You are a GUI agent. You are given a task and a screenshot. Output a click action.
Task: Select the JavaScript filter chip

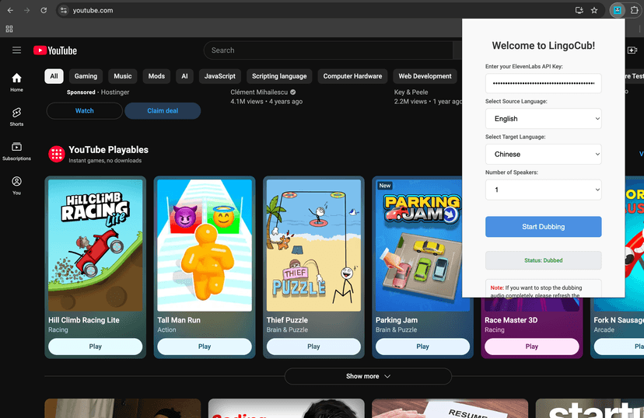click(220, 76)
